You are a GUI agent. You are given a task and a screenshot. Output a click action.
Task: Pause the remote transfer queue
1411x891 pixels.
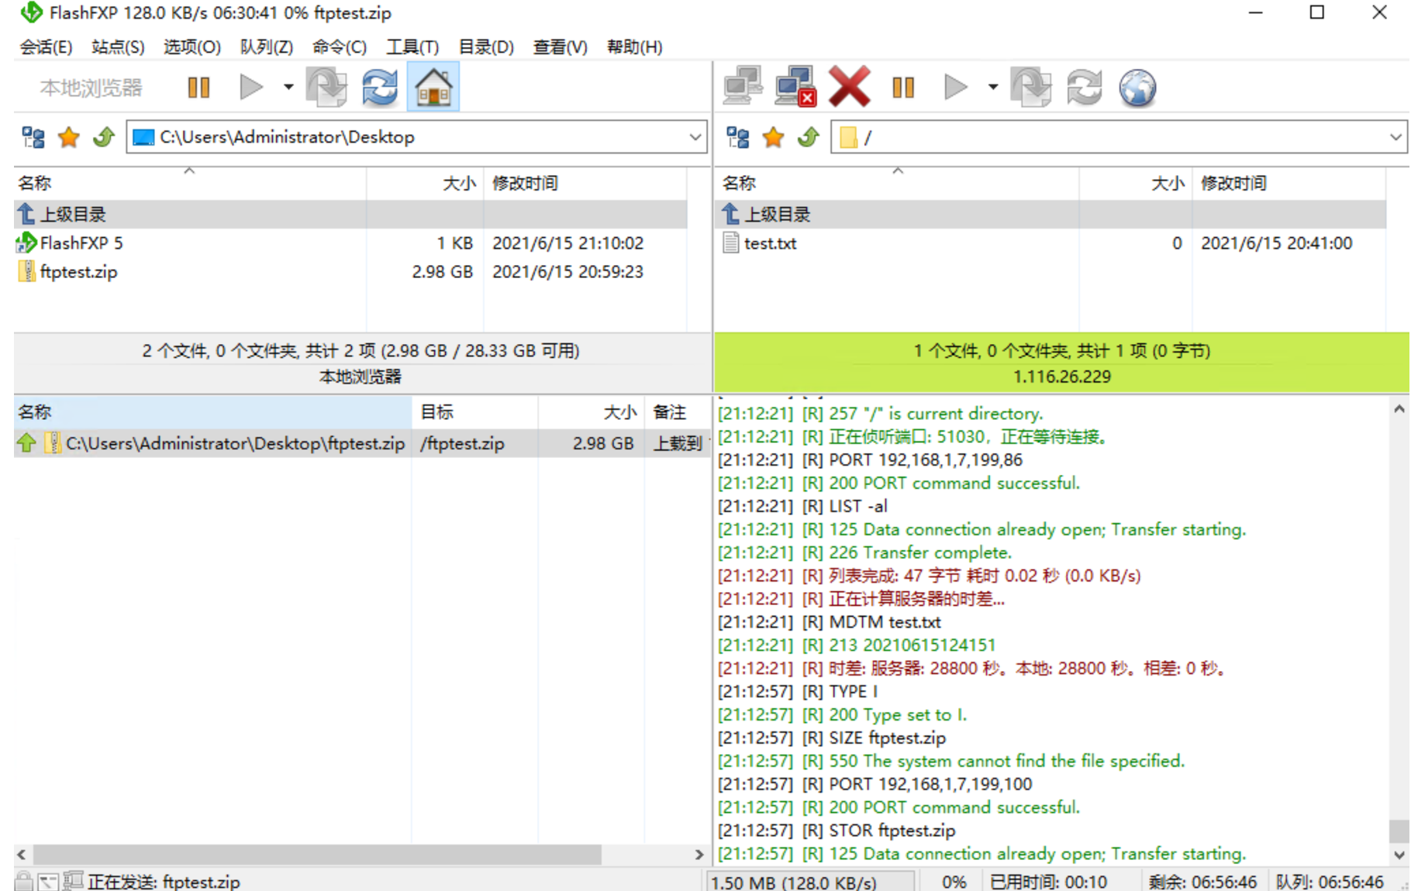pyautogui.click(x=903, y=87)
